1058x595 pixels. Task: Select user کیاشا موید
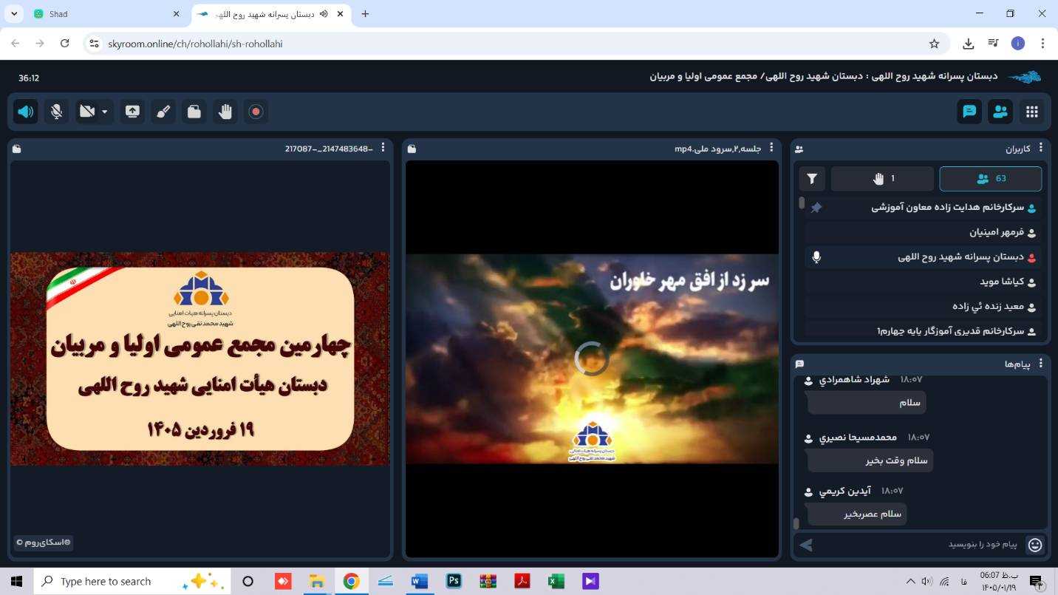tap(922, 282)
